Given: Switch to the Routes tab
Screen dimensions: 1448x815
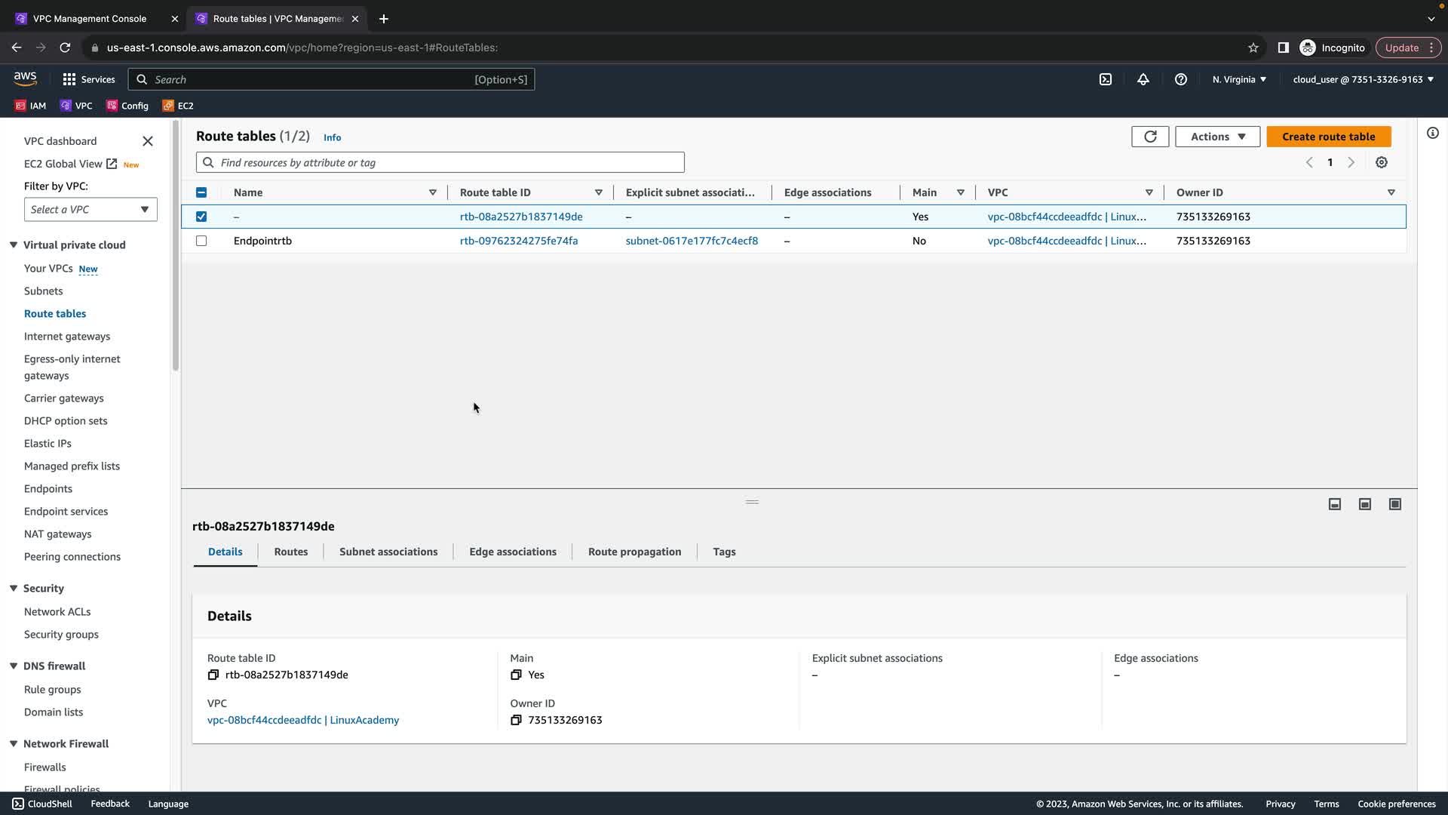Looking at the screenshot, I should pos(290,552).
